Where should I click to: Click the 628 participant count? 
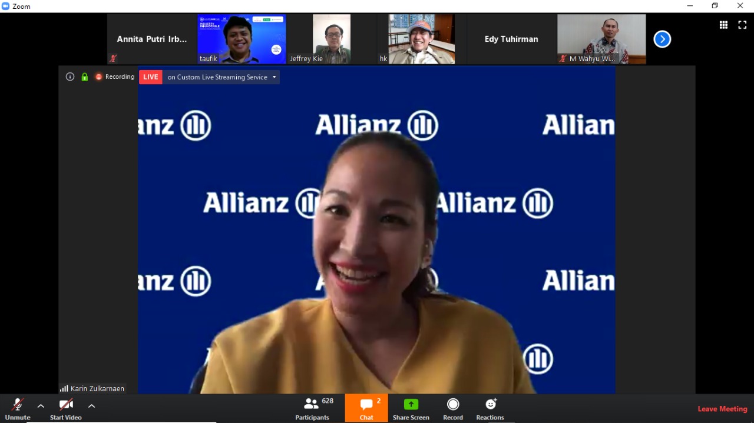pyautogui.click(x=328, y=401)
